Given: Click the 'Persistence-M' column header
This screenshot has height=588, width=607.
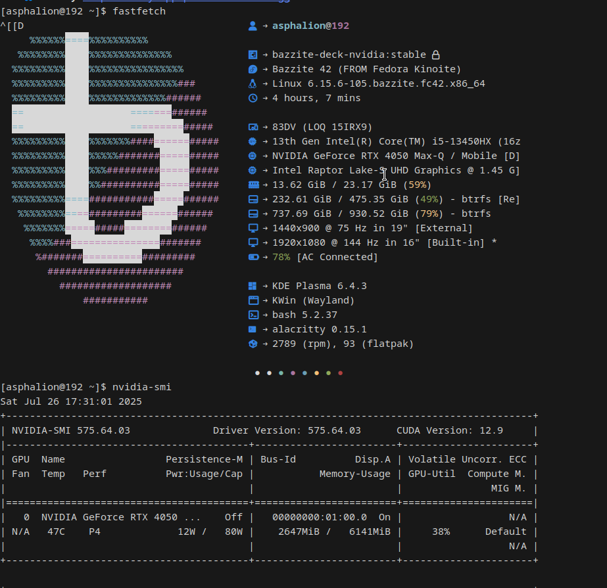Looking at the screenshot, I should click(x=205, y=460).
